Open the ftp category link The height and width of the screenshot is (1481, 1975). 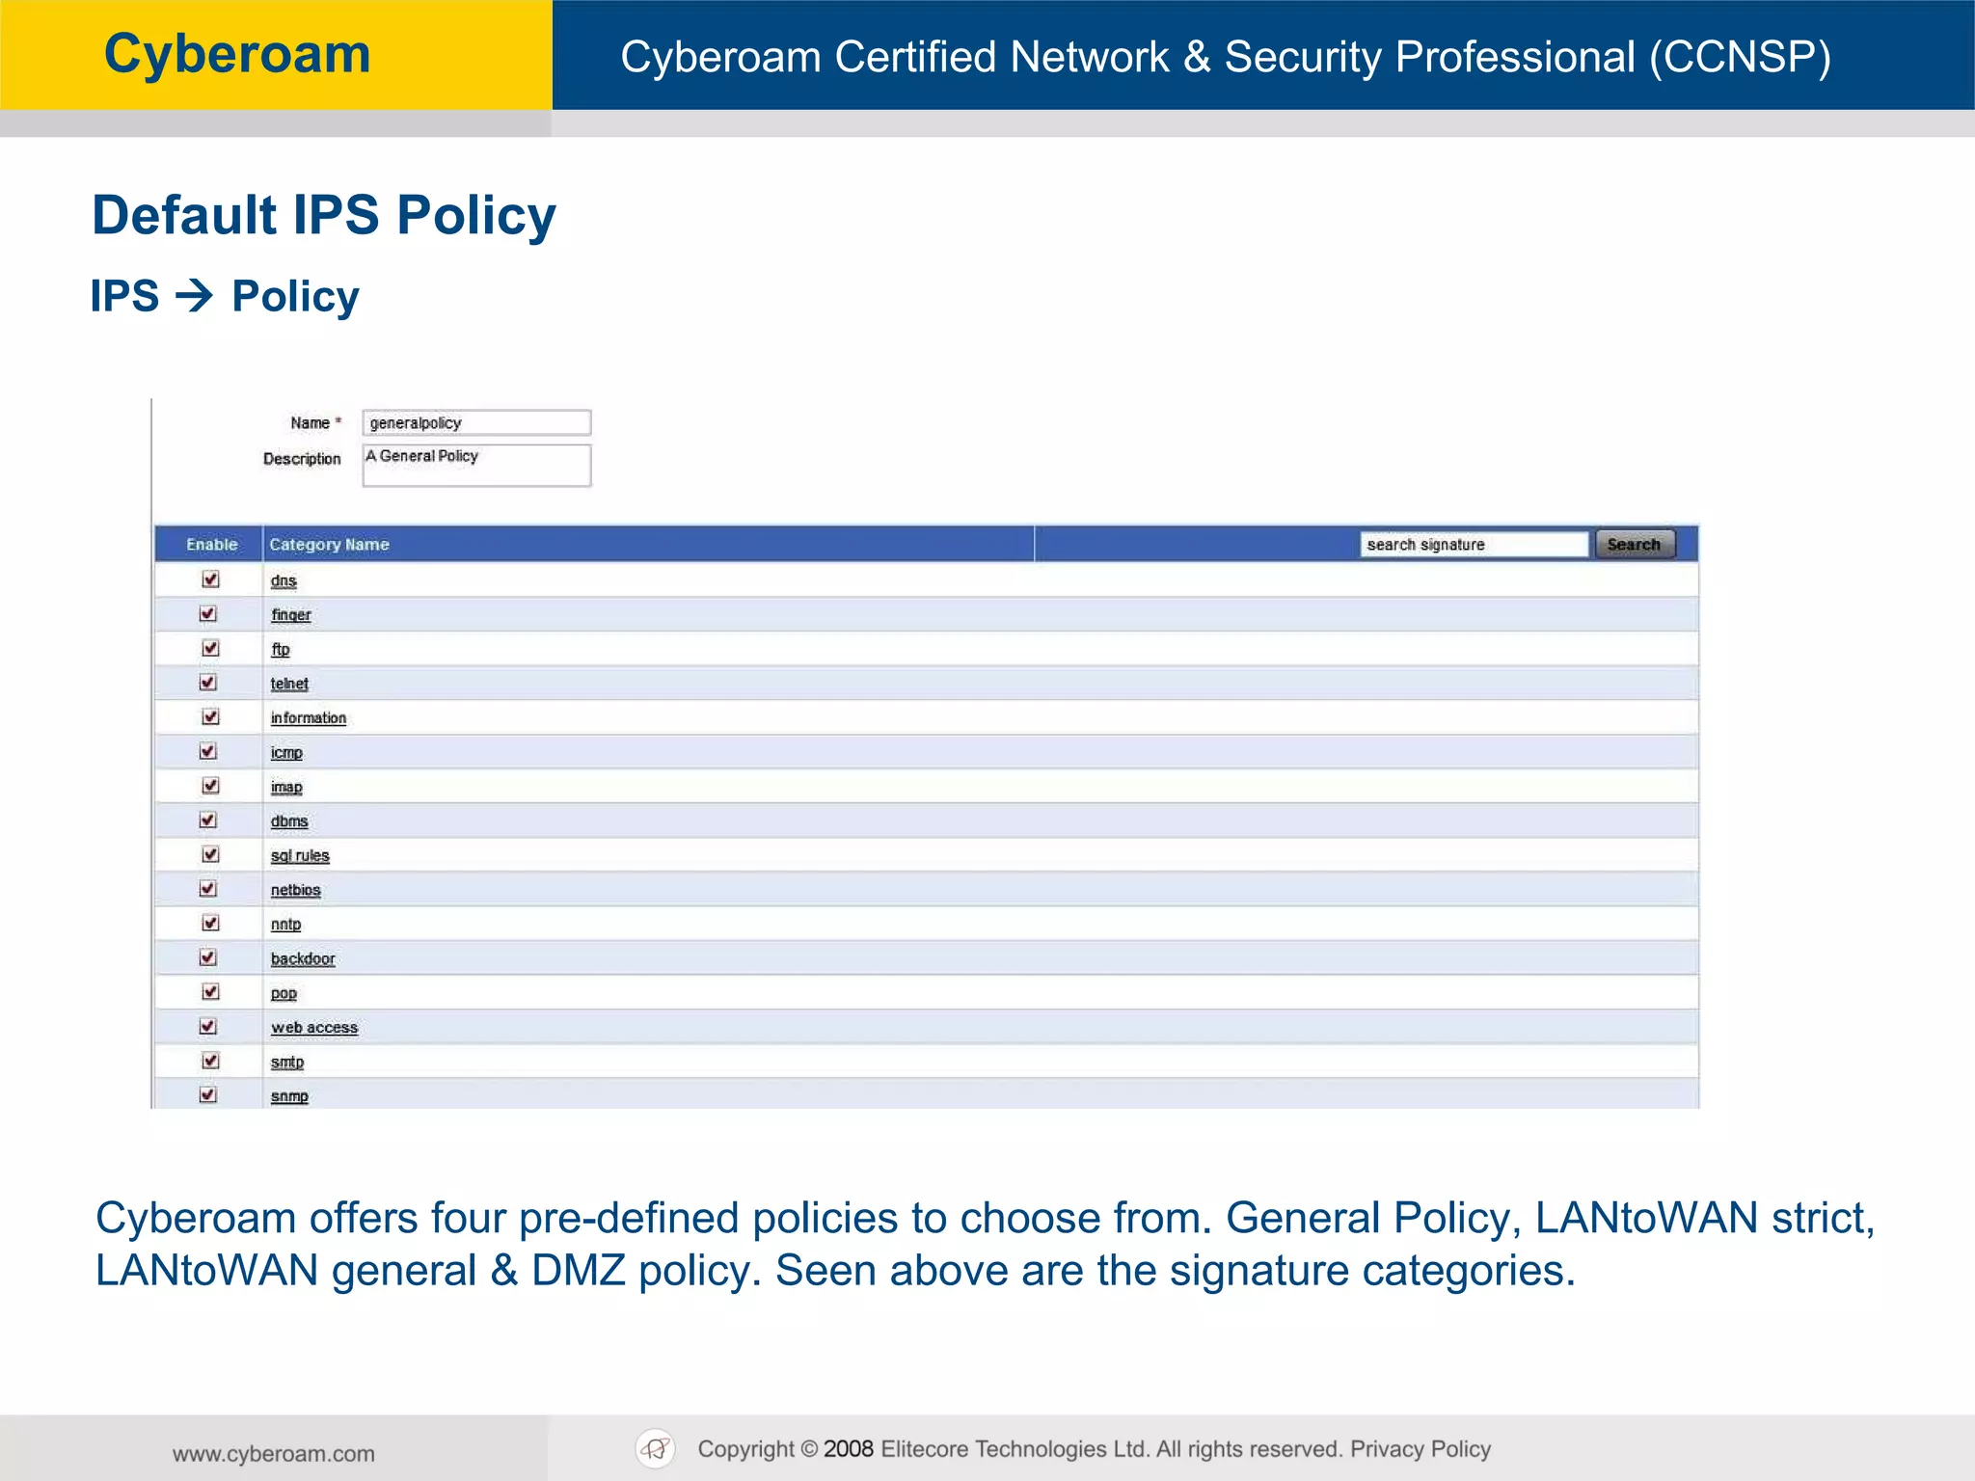(281, 650)
